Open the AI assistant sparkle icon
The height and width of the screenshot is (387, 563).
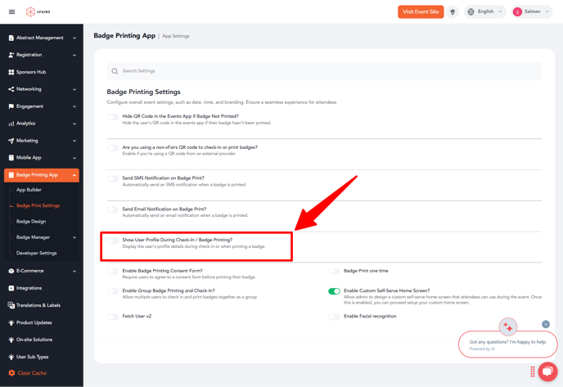point(508,327)
